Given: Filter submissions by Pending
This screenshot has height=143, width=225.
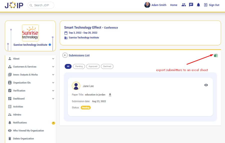Looking at the screenshot, I should (x=79, y=66).
